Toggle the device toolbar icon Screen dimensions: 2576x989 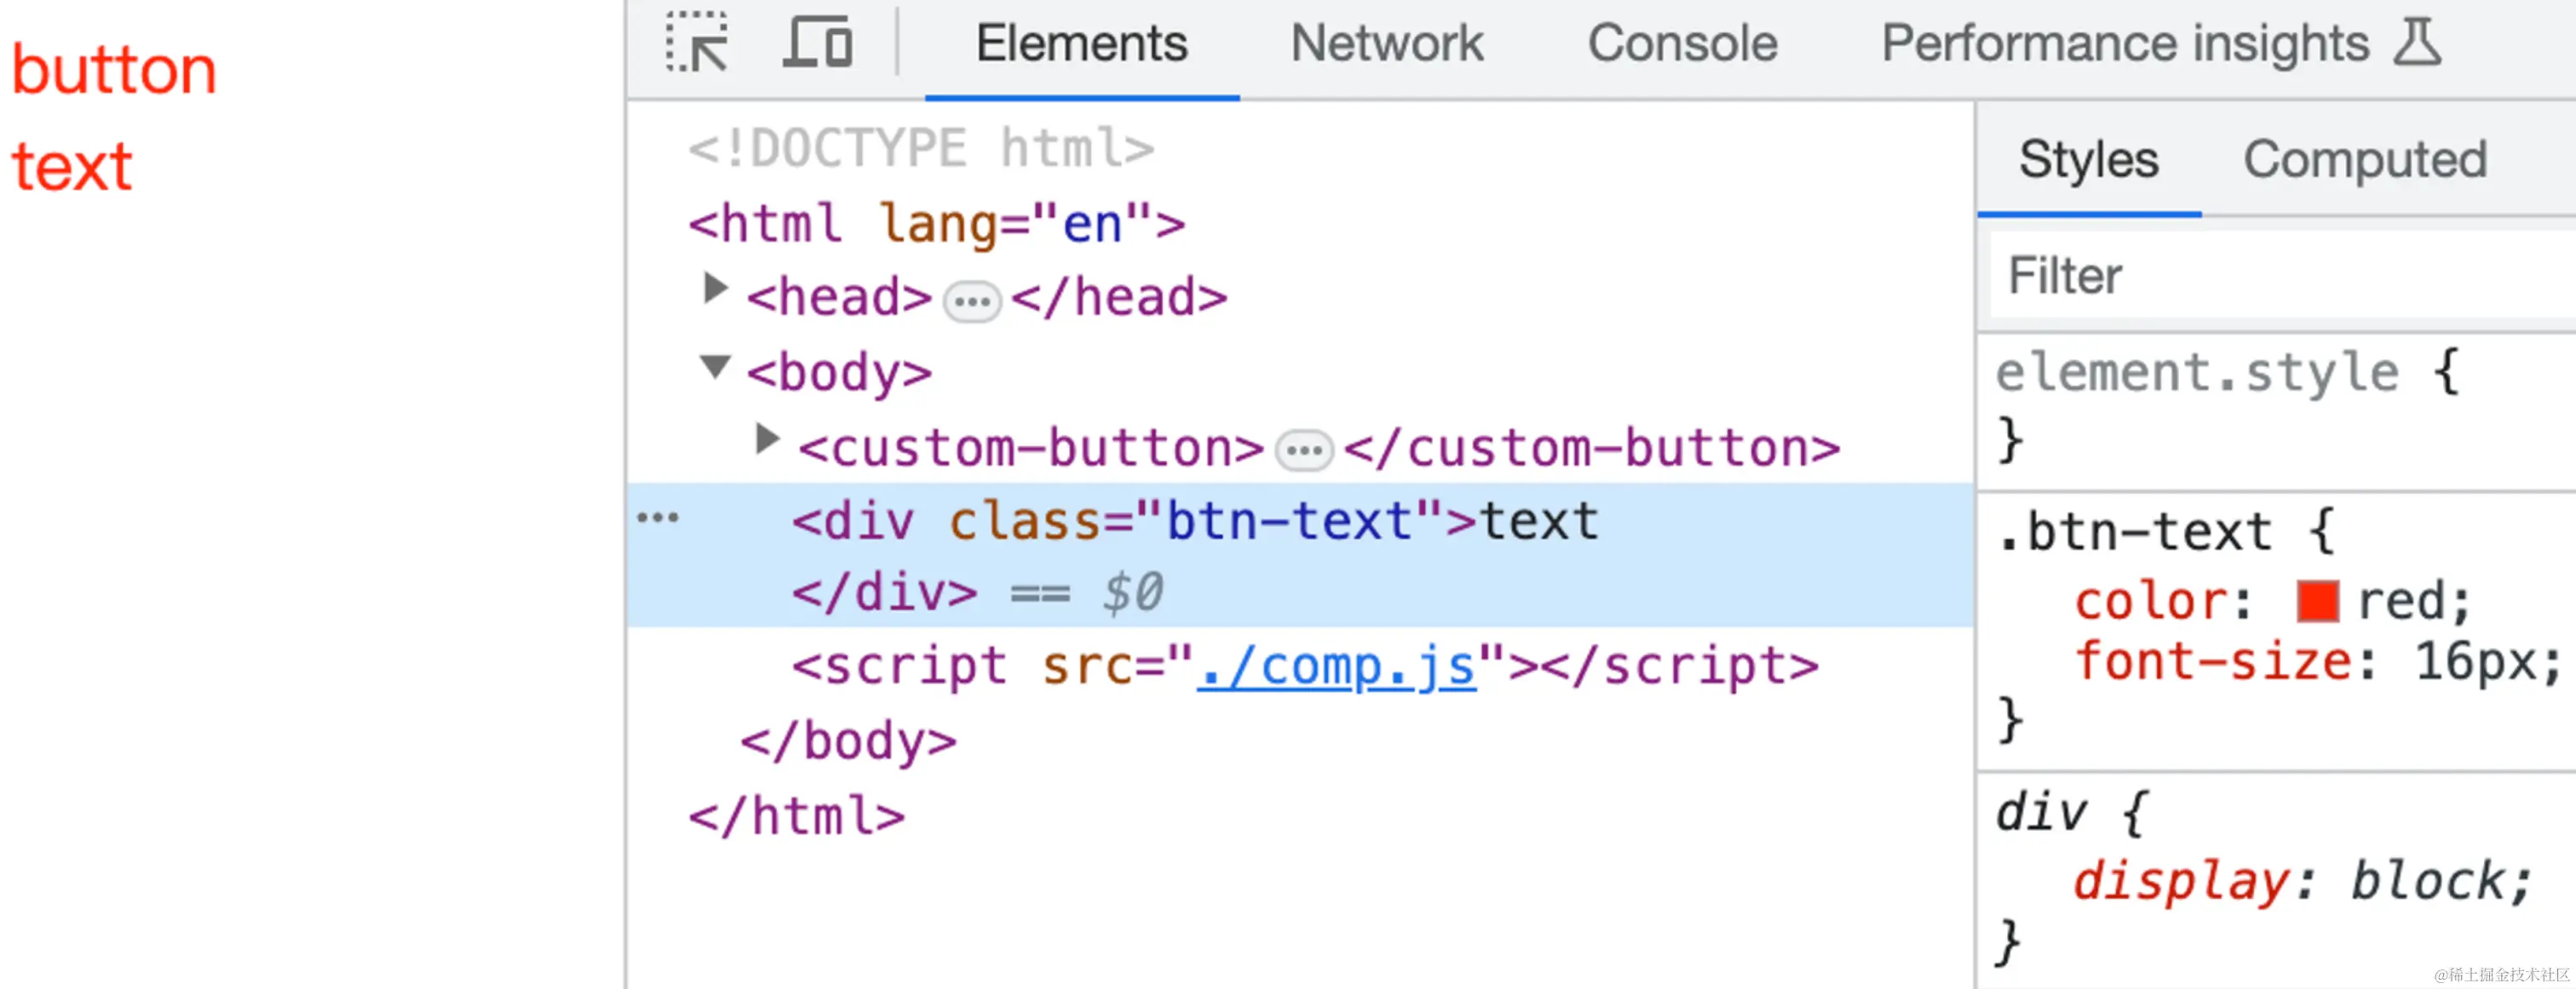click(x=817, y=43)
